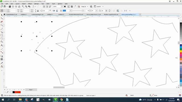Expand the Launch dropdown arrow

click(103, 7)
